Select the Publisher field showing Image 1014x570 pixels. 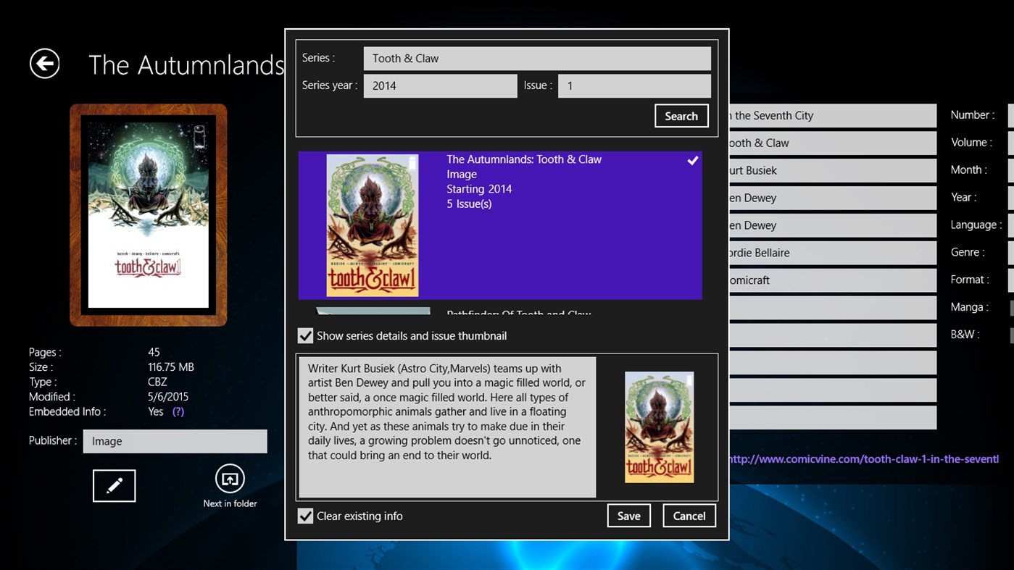coord(175,441)
